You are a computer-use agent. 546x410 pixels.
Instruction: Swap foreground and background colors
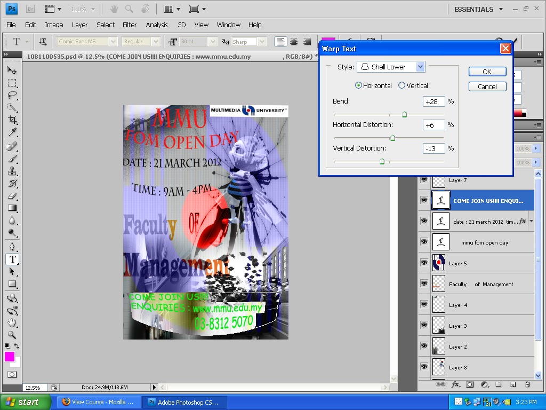click(17, 346)
